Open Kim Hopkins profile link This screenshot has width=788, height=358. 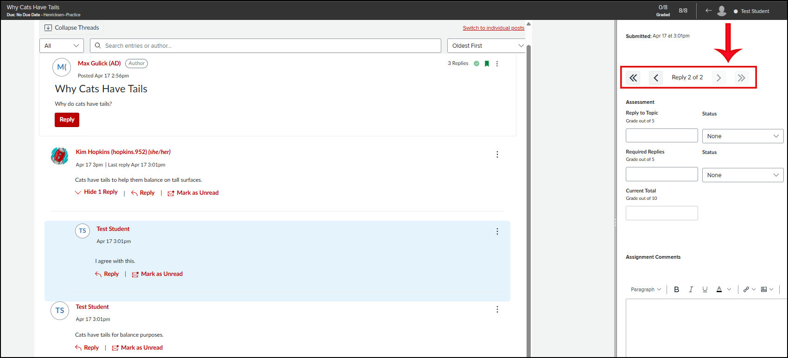tap(123, 152)
